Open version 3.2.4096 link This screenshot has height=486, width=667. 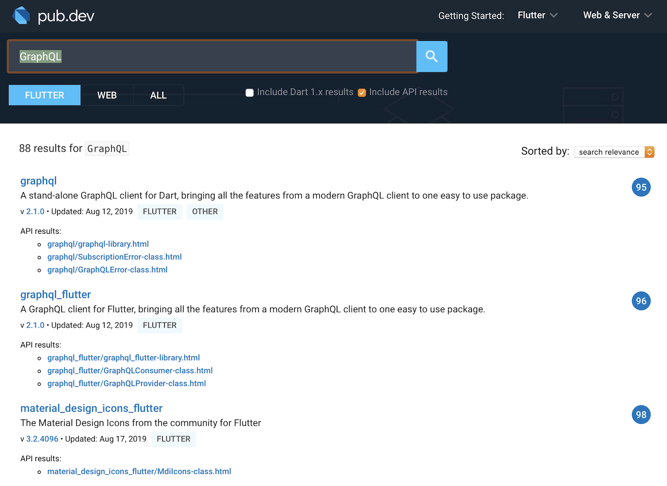point(42,439)
